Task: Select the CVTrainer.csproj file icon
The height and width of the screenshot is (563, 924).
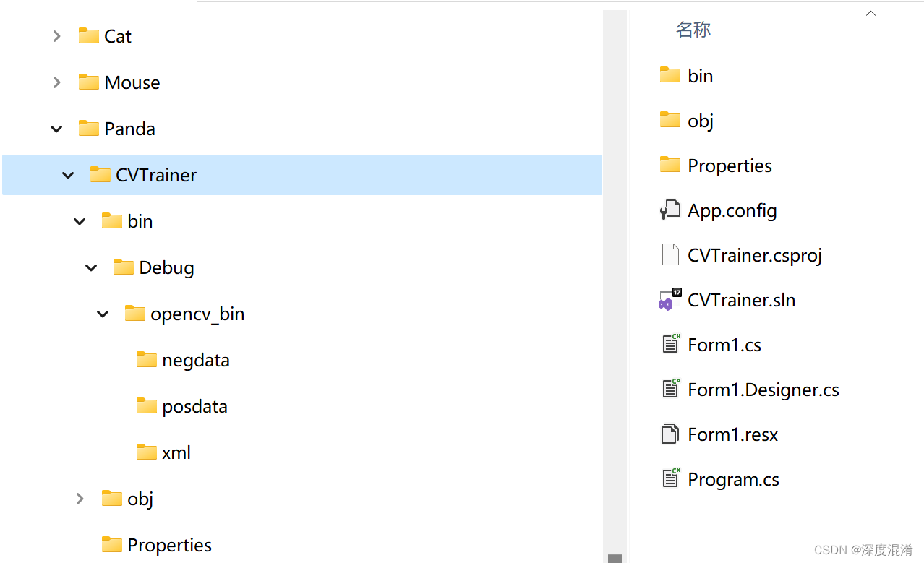Action: 670,255
